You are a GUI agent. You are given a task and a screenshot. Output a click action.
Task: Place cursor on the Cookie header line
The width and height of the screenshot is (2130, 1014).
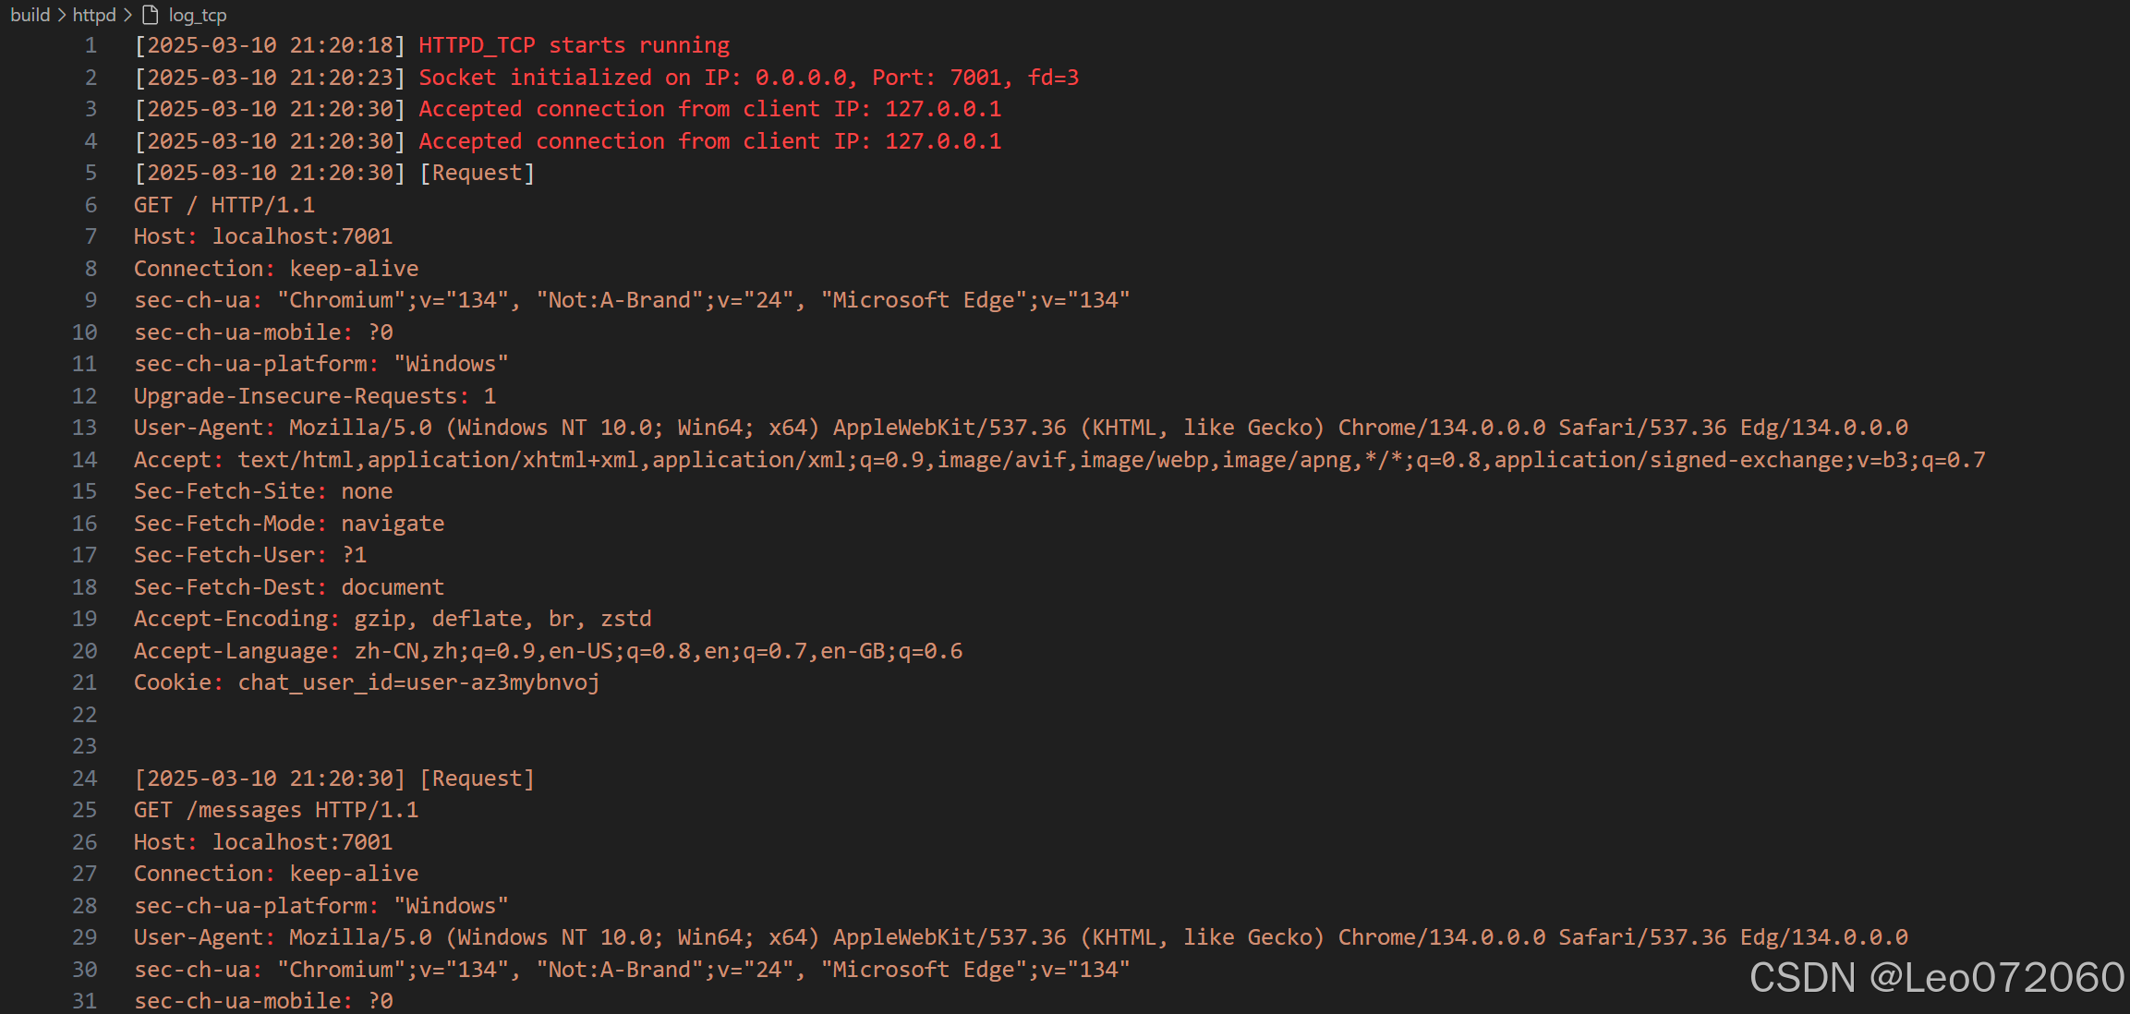pyautogui.click(x=367, y=682)
